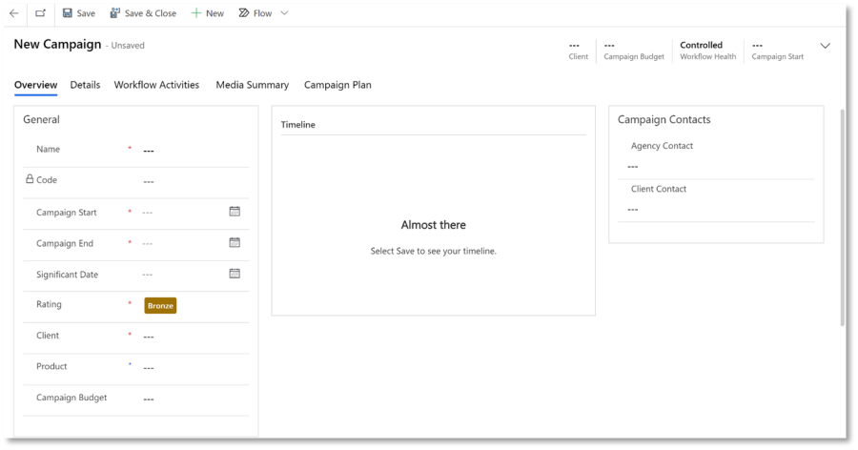Click the Name input field
Image resolution: width=858 pixels, height=450 pixels.
pos(191,151)
